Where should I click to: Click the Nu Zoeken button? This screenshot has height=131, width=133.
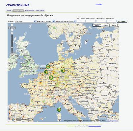pos(122,21)
